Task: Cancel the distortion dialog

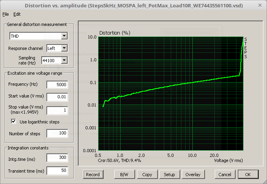Action: pos(225,174)
